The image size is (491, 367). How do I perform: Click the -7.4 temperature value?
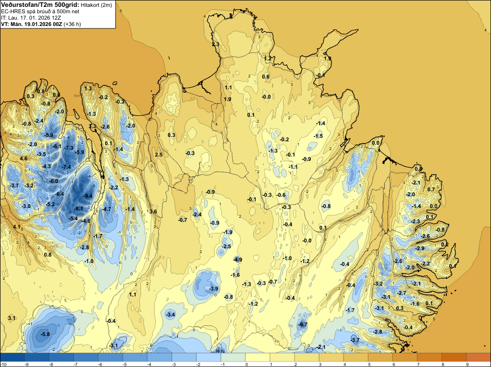pyautogui.click(x=66, y=167)
